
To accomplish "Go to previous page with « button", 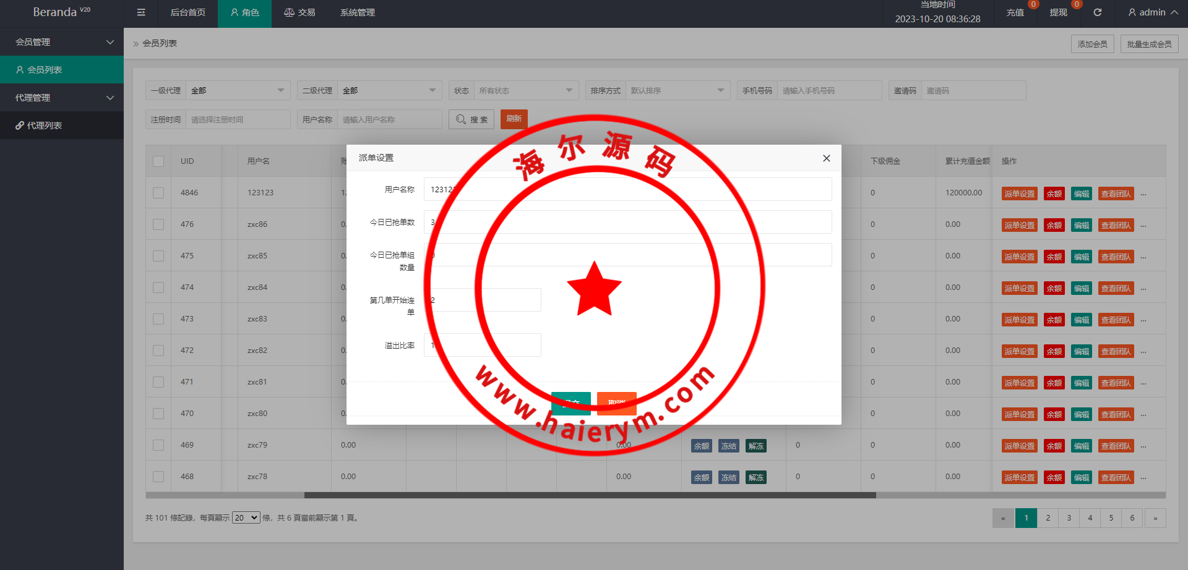I will pyautogui.click(x=1003, y=518).
